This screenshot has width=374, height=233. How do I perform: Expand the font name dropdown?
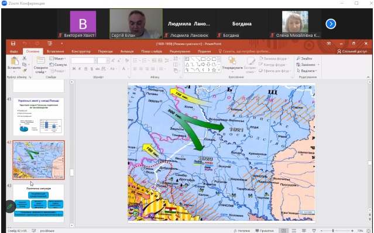click(x=95, y=61)
